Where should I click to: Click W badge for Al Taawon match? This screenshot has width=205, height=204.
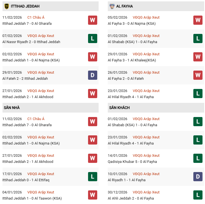pos(92,195)
